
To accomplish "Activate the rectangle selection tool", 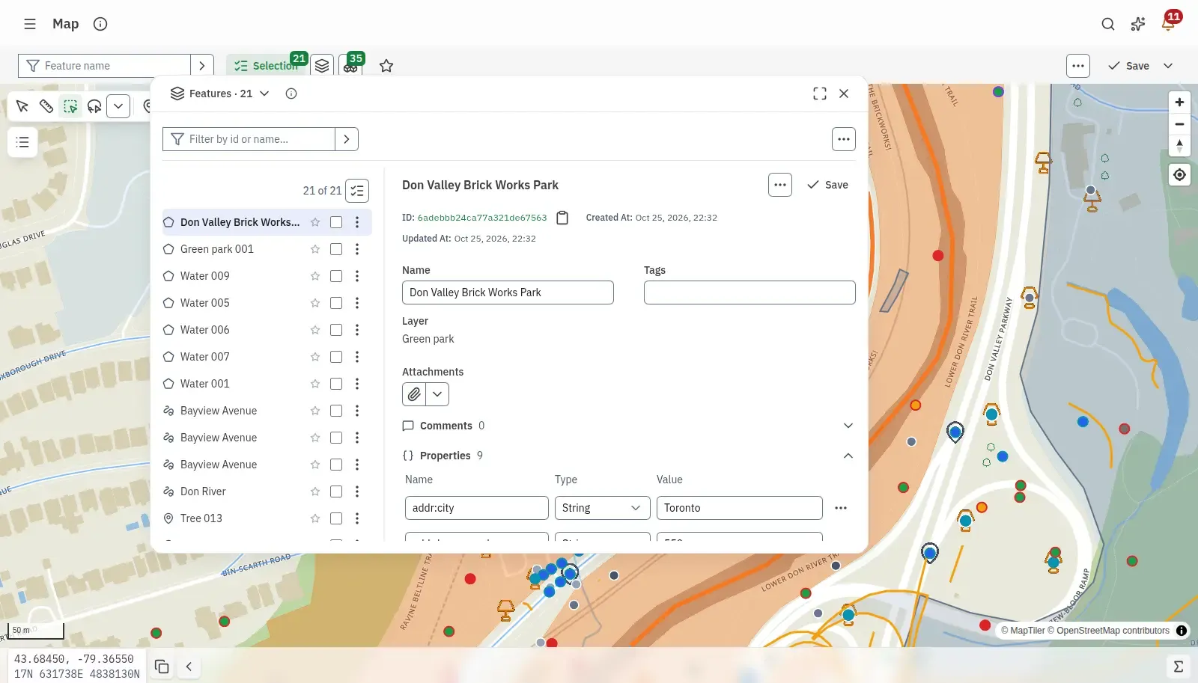I will pyautogui.click(x=70, y=106).
